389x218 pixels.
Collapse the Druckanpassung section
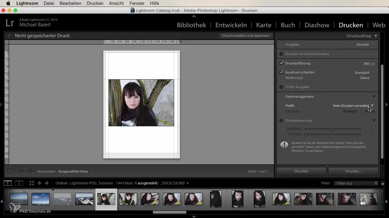[374, 121]
